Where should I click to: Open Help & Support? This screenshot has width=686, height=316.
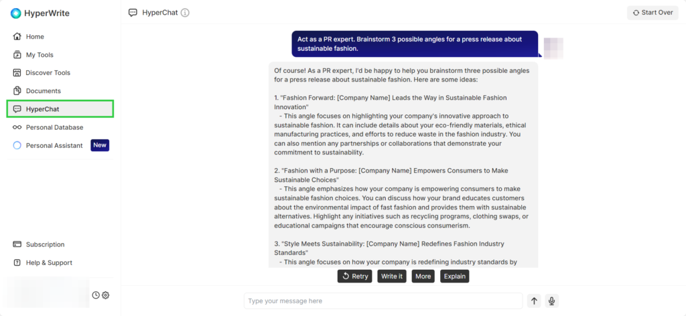pyautogui.click(x=49, y=262)
